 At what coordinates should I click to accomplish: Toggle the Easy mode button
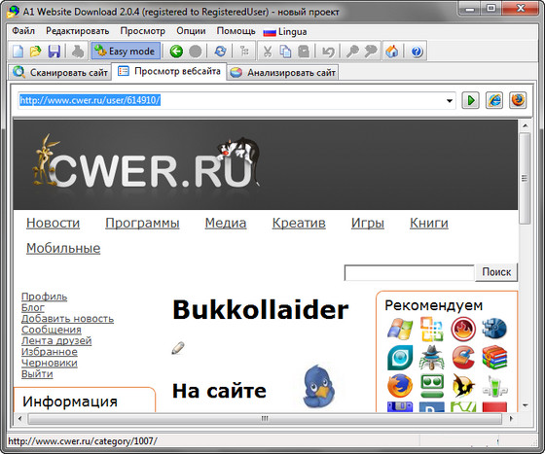pos(126,51)
